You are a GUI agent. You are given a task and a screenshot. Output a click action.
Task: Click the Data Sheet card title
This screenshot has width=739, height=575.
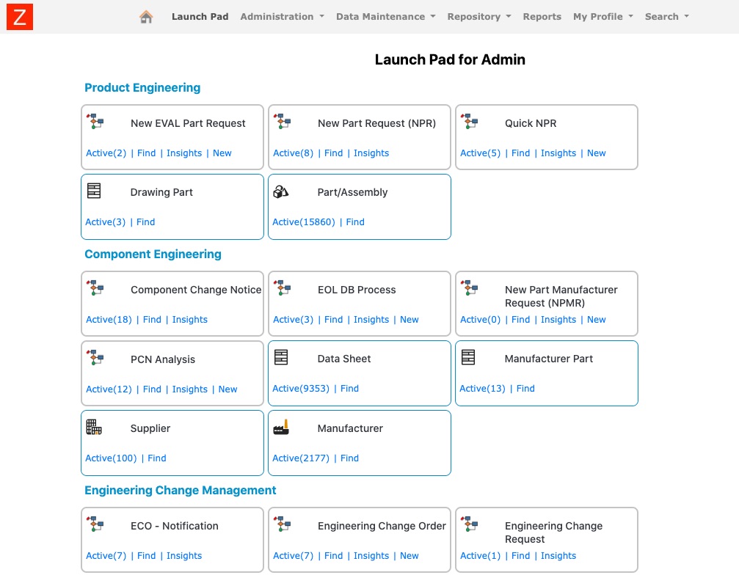pyautogui.click(x=344, y=359)
